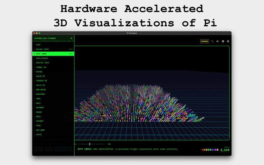This screenshot has height=165, width=264.
Task: Click the speed slider handle below the viewport
Action: (90, 144)
